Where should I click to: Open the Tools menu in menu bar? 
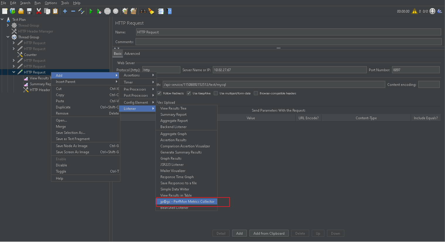coord(65,3)
